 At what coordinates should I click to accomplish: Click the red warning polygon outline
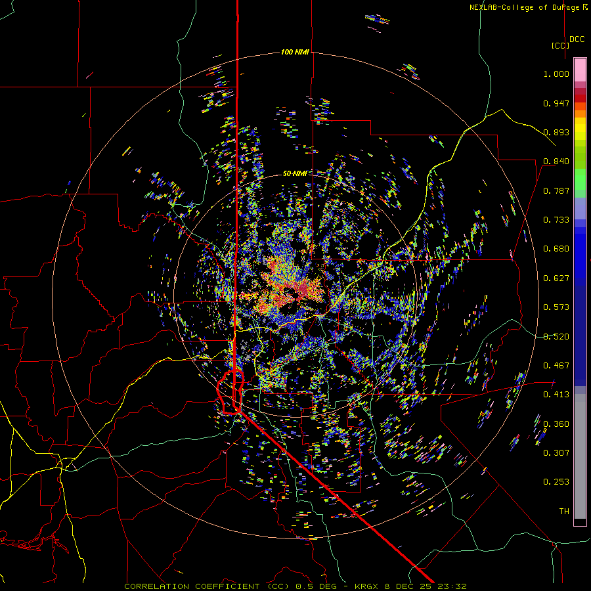pyautogui.click(x=230, y=393)
